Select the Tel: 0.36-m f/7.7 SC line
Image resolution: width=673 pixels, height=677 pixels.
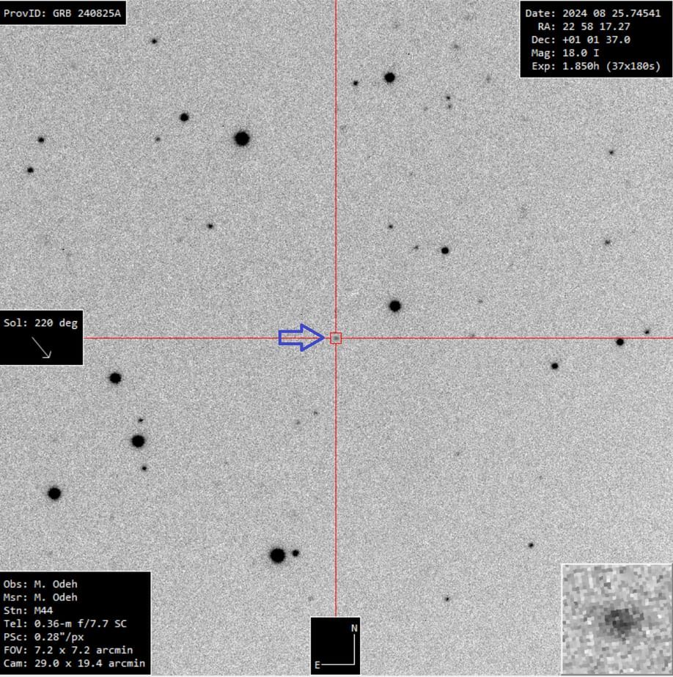coord(65,624)
